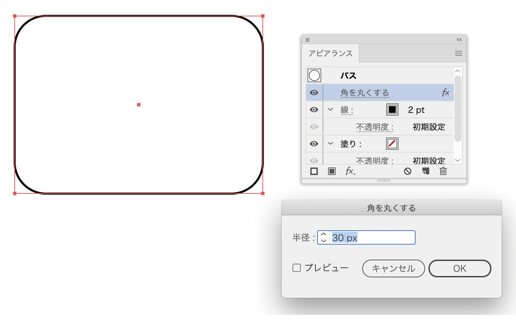Image resolution: width=516 pixels, height=320 pixels.
Task: Toggle visibility of the 塗り fill row
Action: pyautogui.click(x=314, y=144)
